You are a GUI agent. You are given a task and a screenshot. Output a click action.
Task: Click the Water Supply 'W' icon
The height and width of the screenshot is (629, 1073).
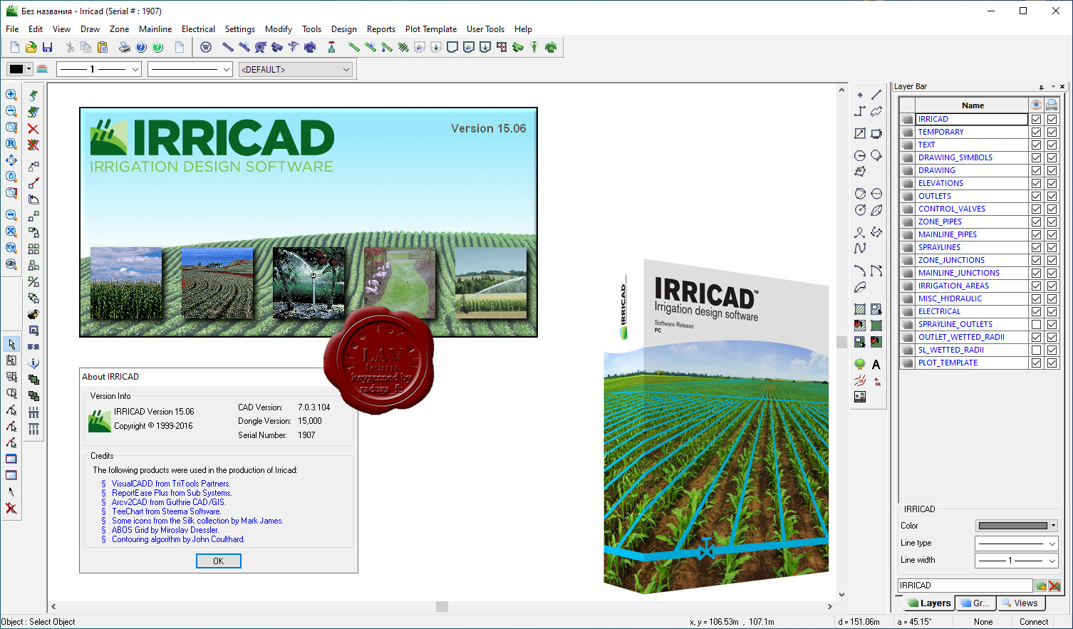click(x=206, y=47)
